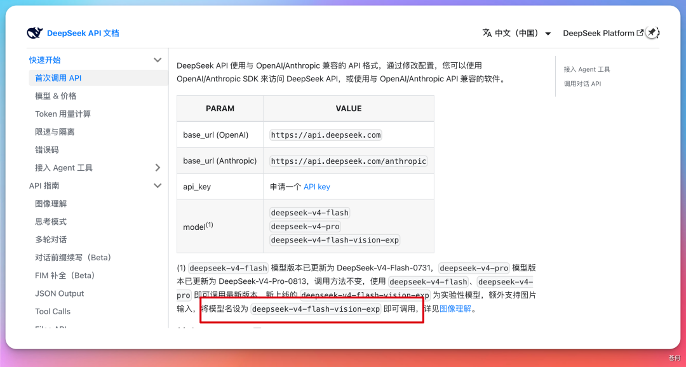Viewport: 686px width, 367px height.
Task: Open FIM 补全（Beta）in the sidebar
Action: [65, 275]
